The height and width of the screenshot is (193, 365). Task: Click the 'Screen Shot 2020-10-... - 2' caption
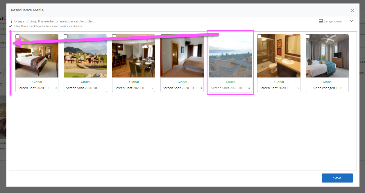click(x=134, y=88)
